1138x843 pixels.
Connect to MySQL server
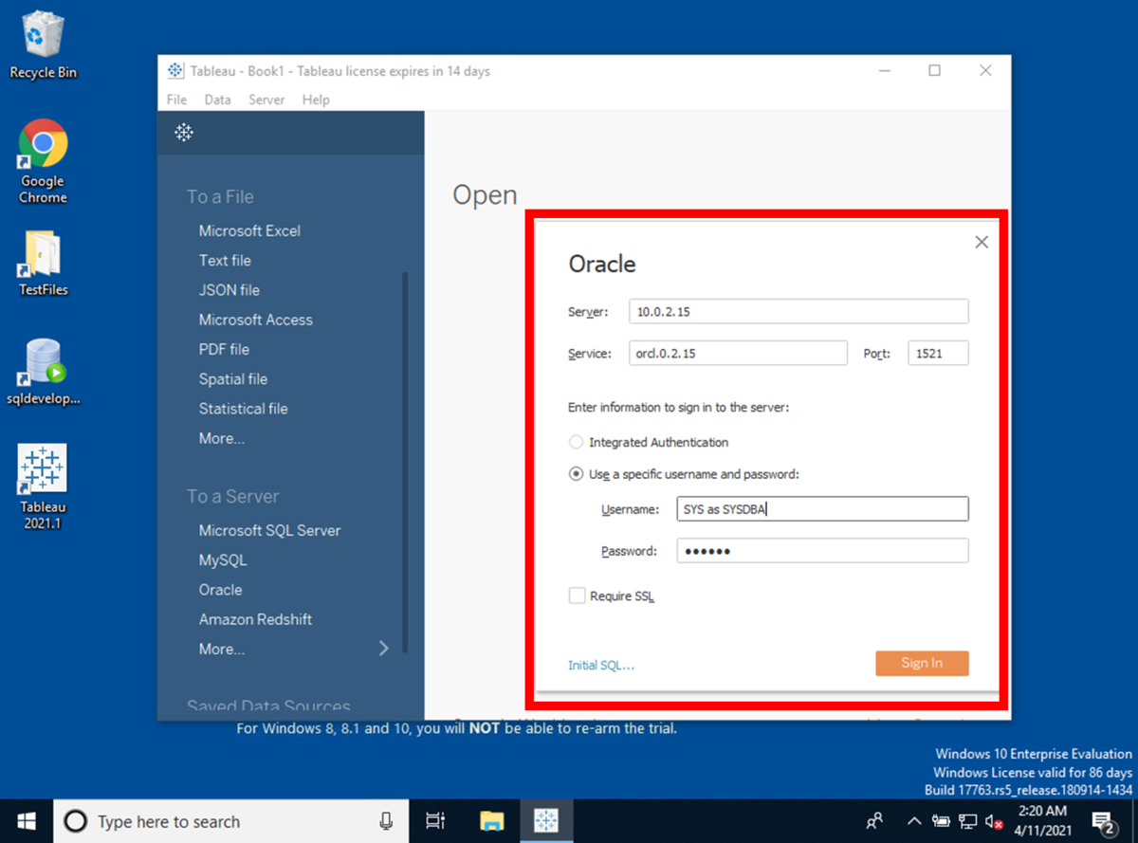223,560
